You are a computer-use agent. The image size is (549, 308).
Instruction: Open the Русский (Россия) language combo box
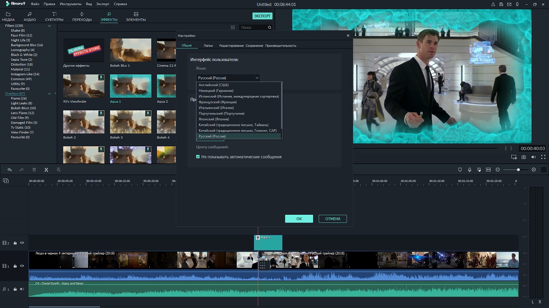pyautogui.click(x=228, y=78)
